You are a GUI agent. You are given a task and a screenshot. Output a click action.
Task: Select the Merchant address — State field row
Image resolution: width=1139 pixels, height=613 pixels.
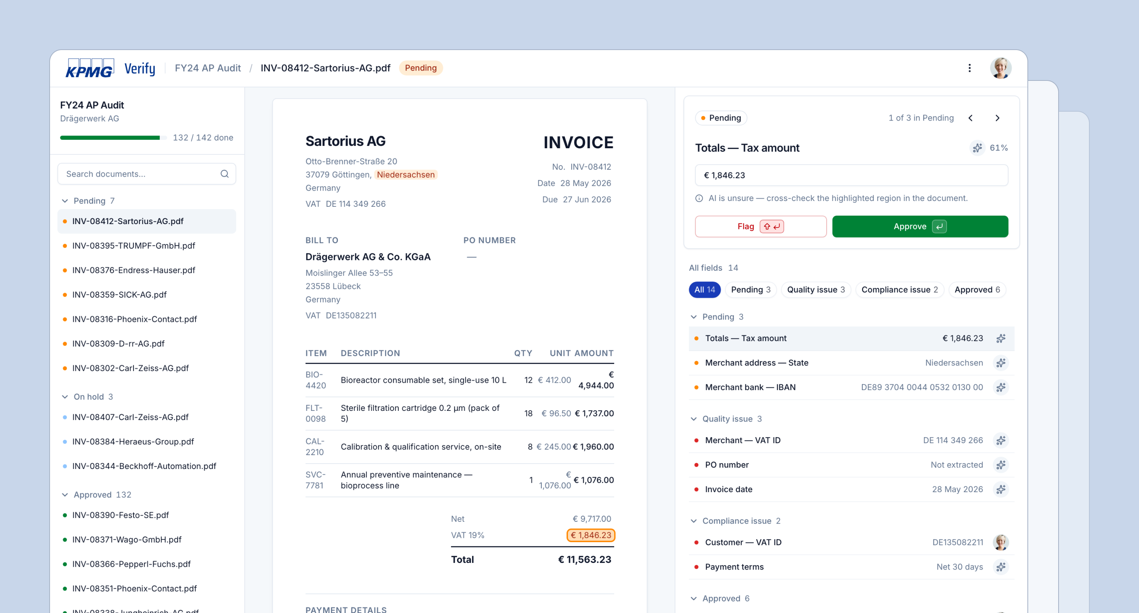(x=851, y=363)
